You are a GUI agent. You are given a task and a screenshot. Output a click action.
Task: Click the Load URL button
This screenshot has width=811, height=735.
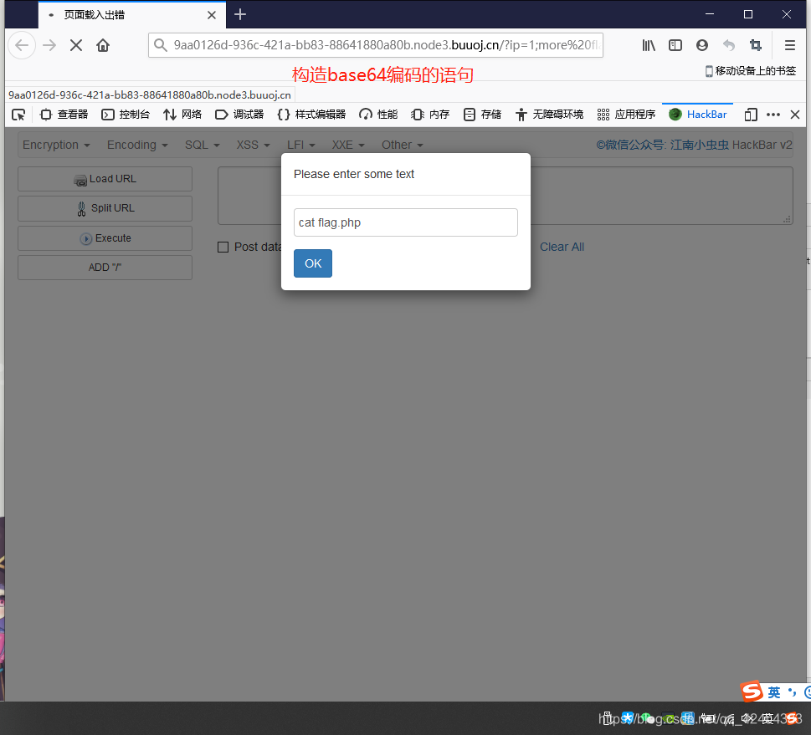105,179
